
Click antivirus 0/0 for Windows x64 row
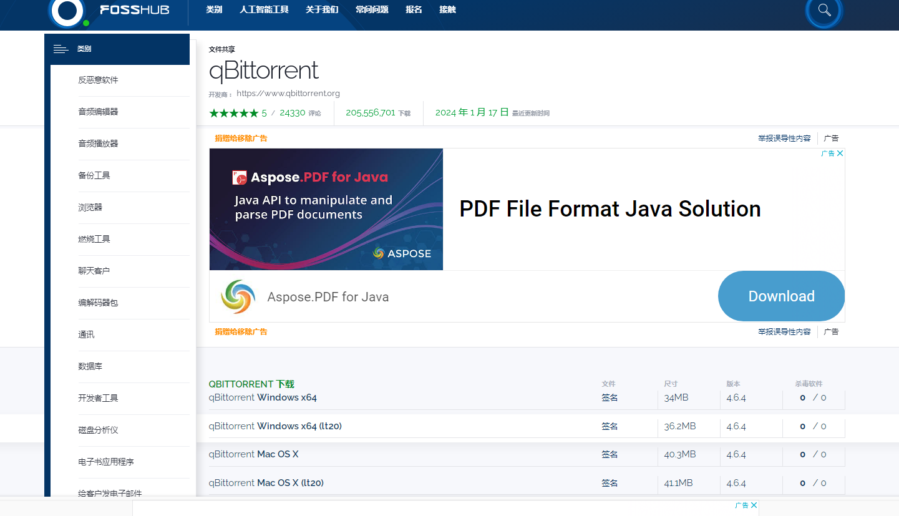(813, 397)
